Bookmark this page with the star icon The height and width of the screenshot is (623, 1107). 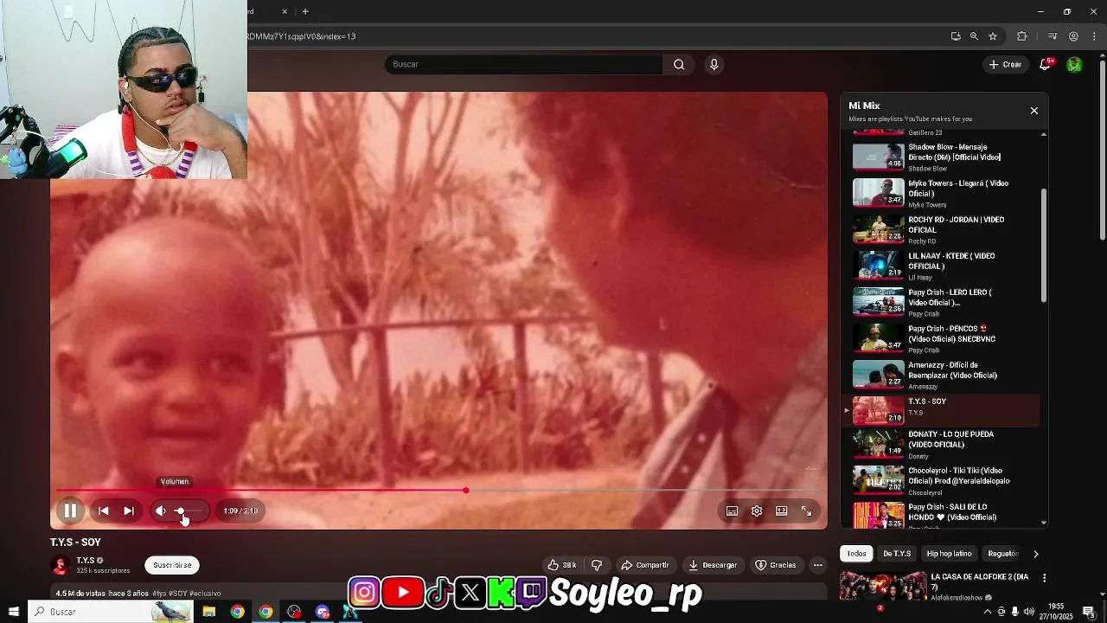[993, 36]
